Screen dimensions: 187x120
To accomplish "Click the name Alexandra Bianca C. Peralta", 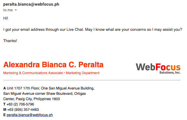I will tap(53, 65).
